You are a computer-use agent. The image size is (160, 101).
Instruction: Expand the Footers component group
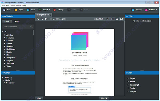click(x=5, y=41)
